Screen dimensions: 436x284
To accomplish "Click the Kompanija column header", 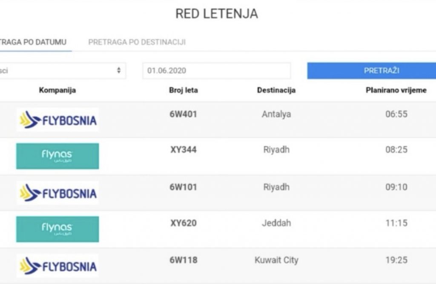I will [57, 90].
